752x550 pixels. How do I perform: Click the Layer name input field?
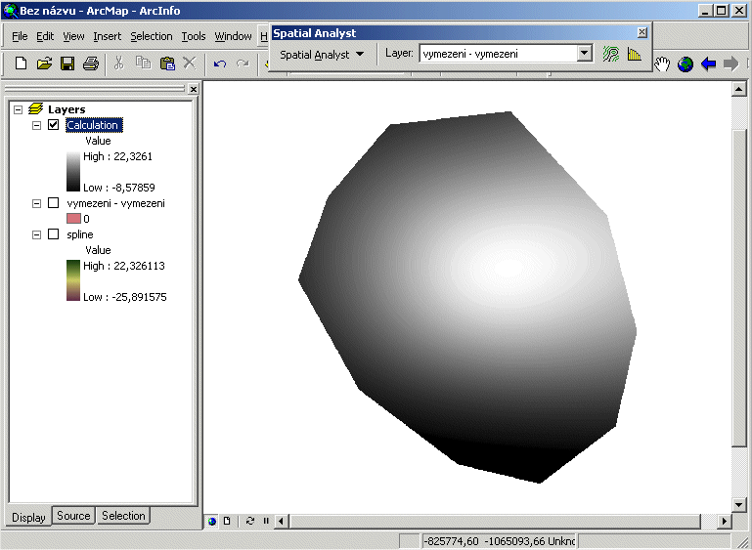click(x=498, y=54)
